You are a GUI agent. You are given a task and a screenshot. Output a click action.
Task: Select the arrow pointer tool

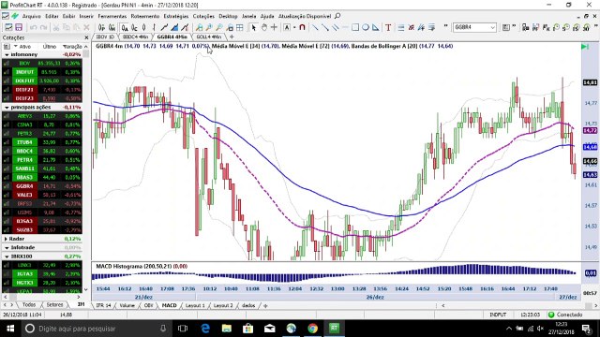pyautogui.click(x=253, y=27)
